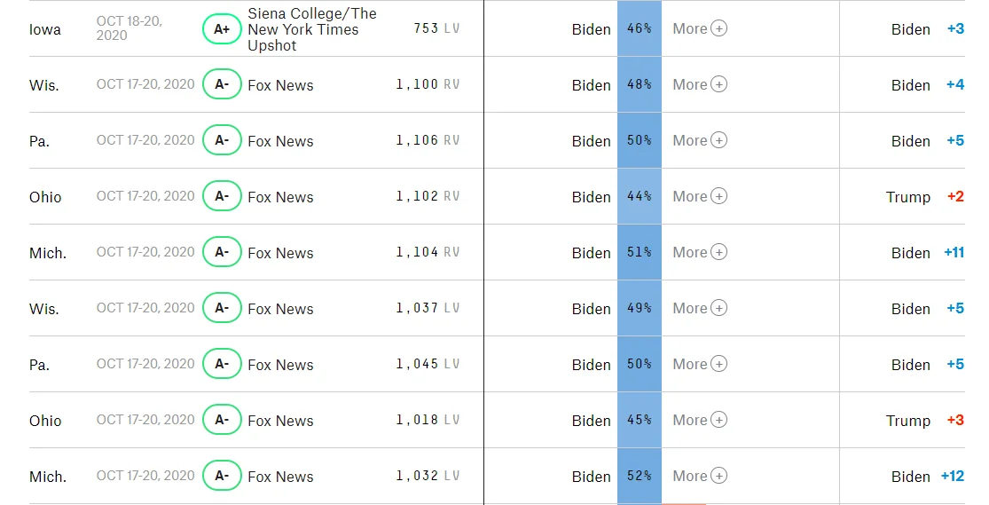The width and height of the screenshot is (989, 505).
Task: Expand More in the Pa. 1,045 LV row
Action: tap(700, 364)
